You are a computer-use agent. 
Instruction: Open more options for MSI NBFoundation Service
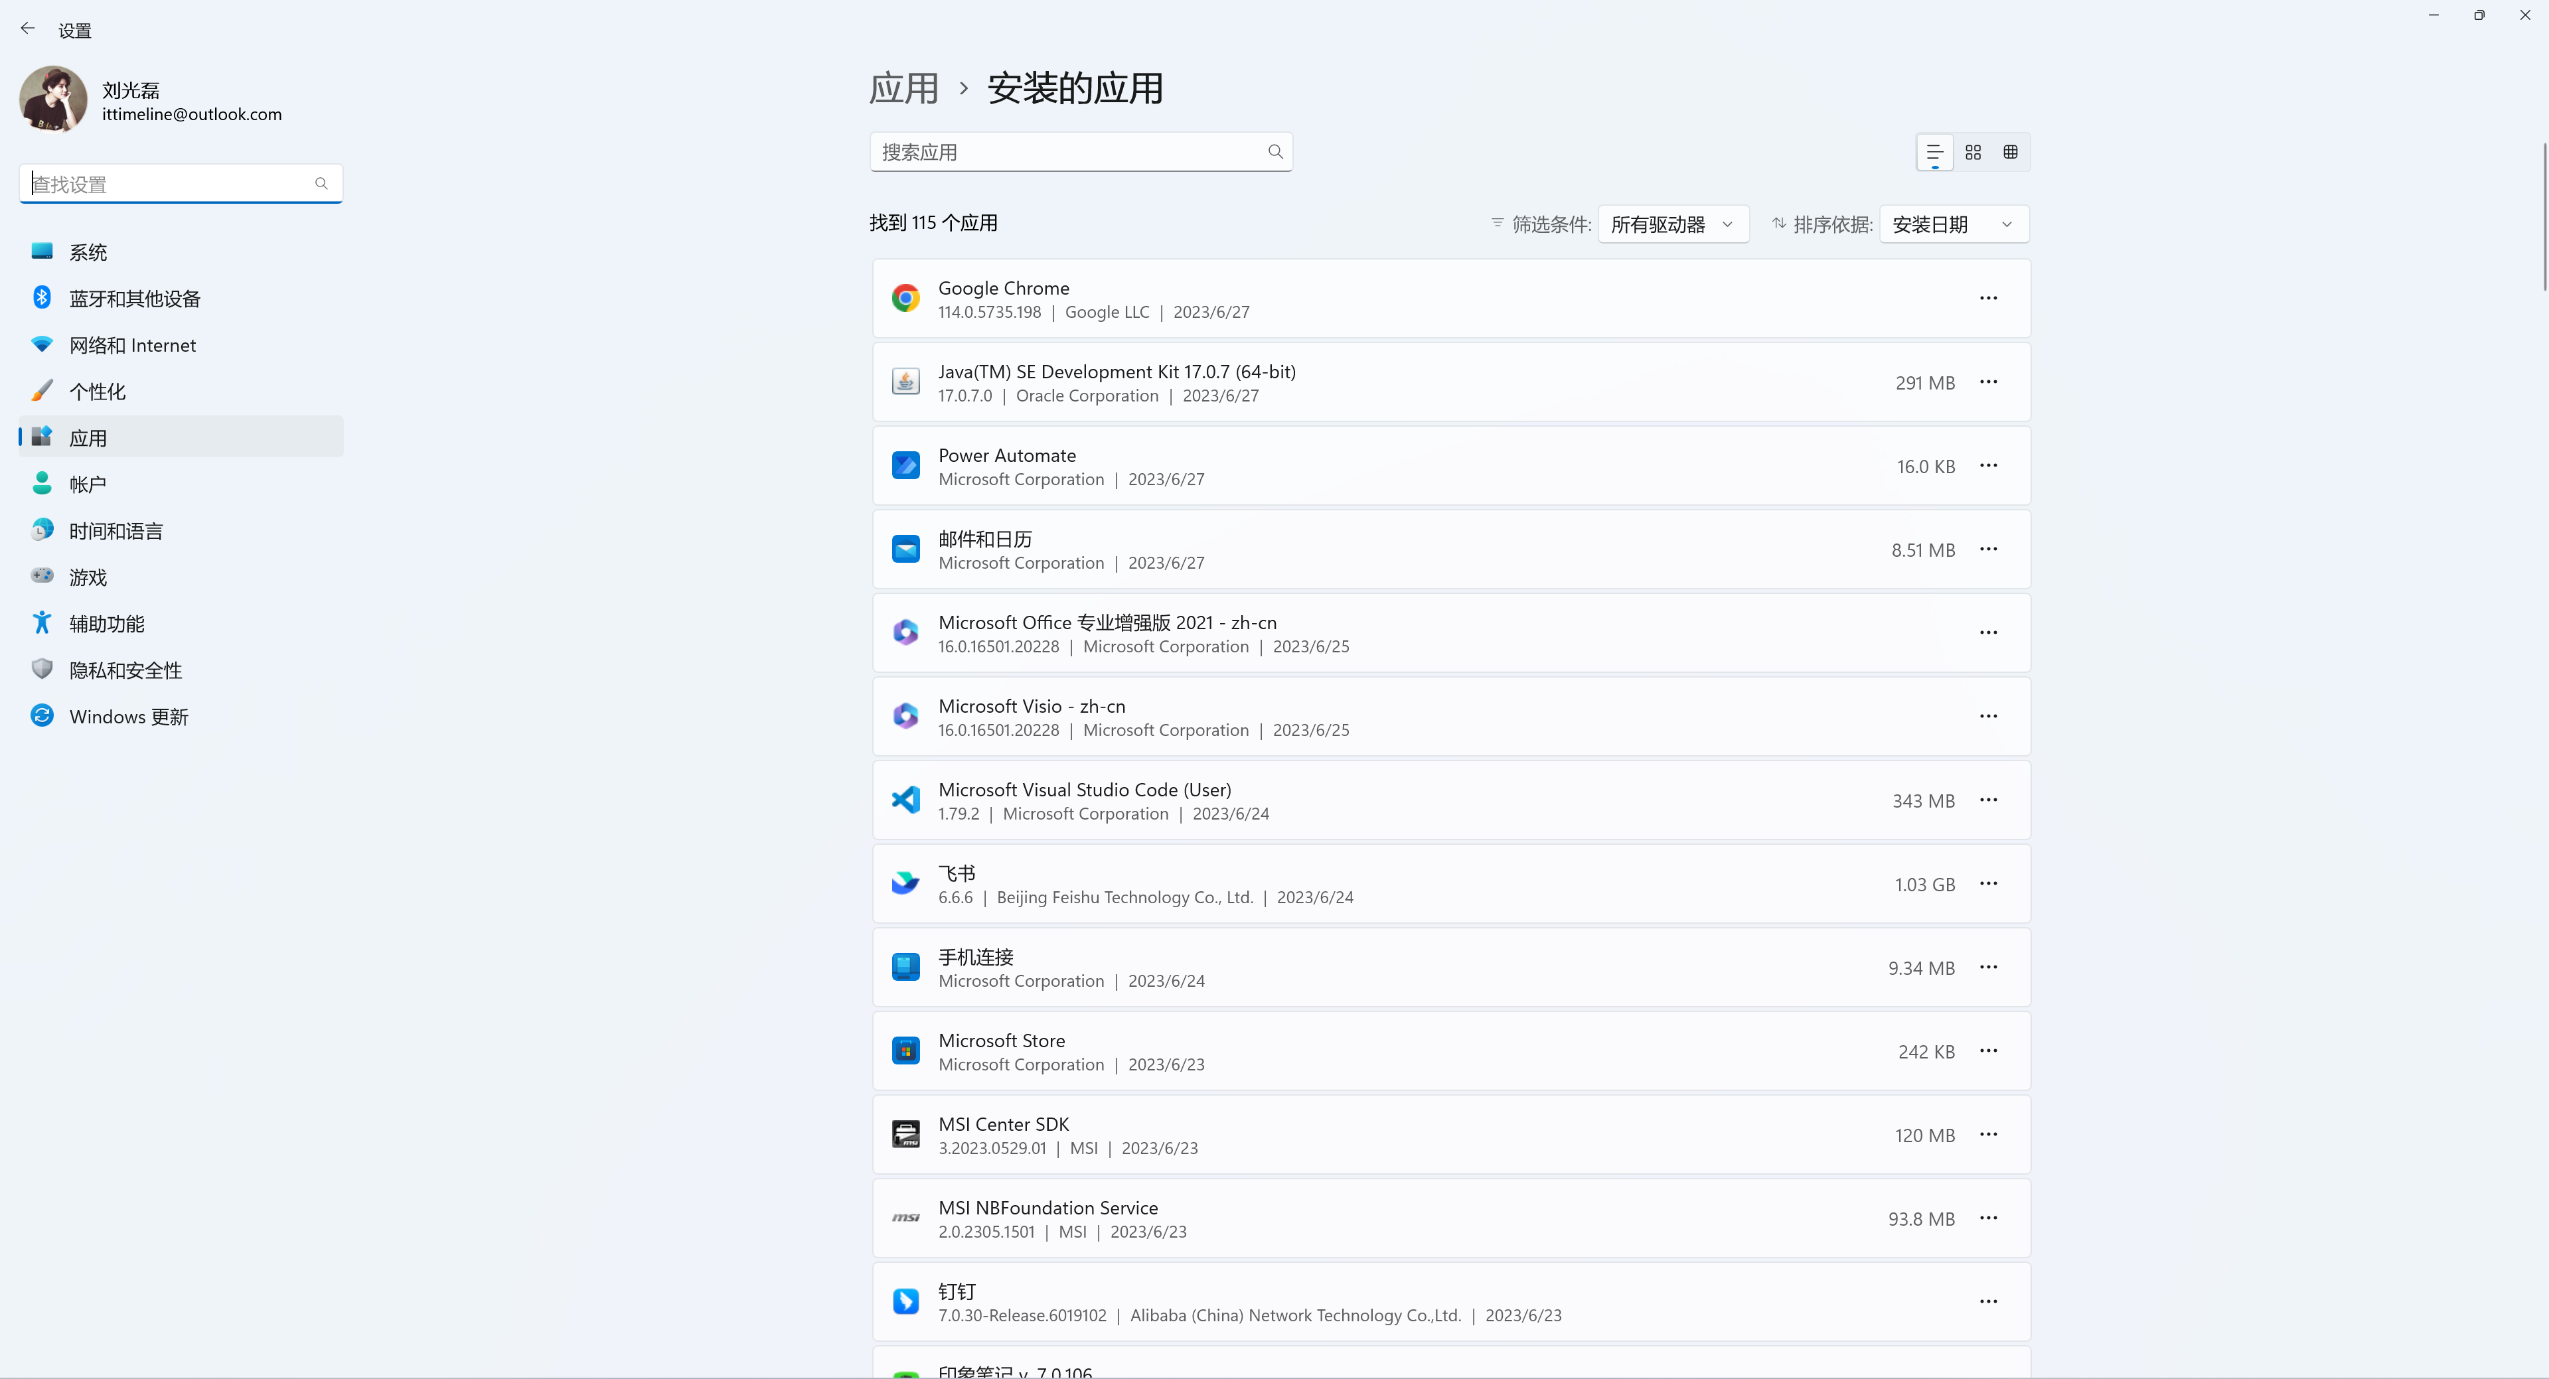click(x=1988, y=1218)
